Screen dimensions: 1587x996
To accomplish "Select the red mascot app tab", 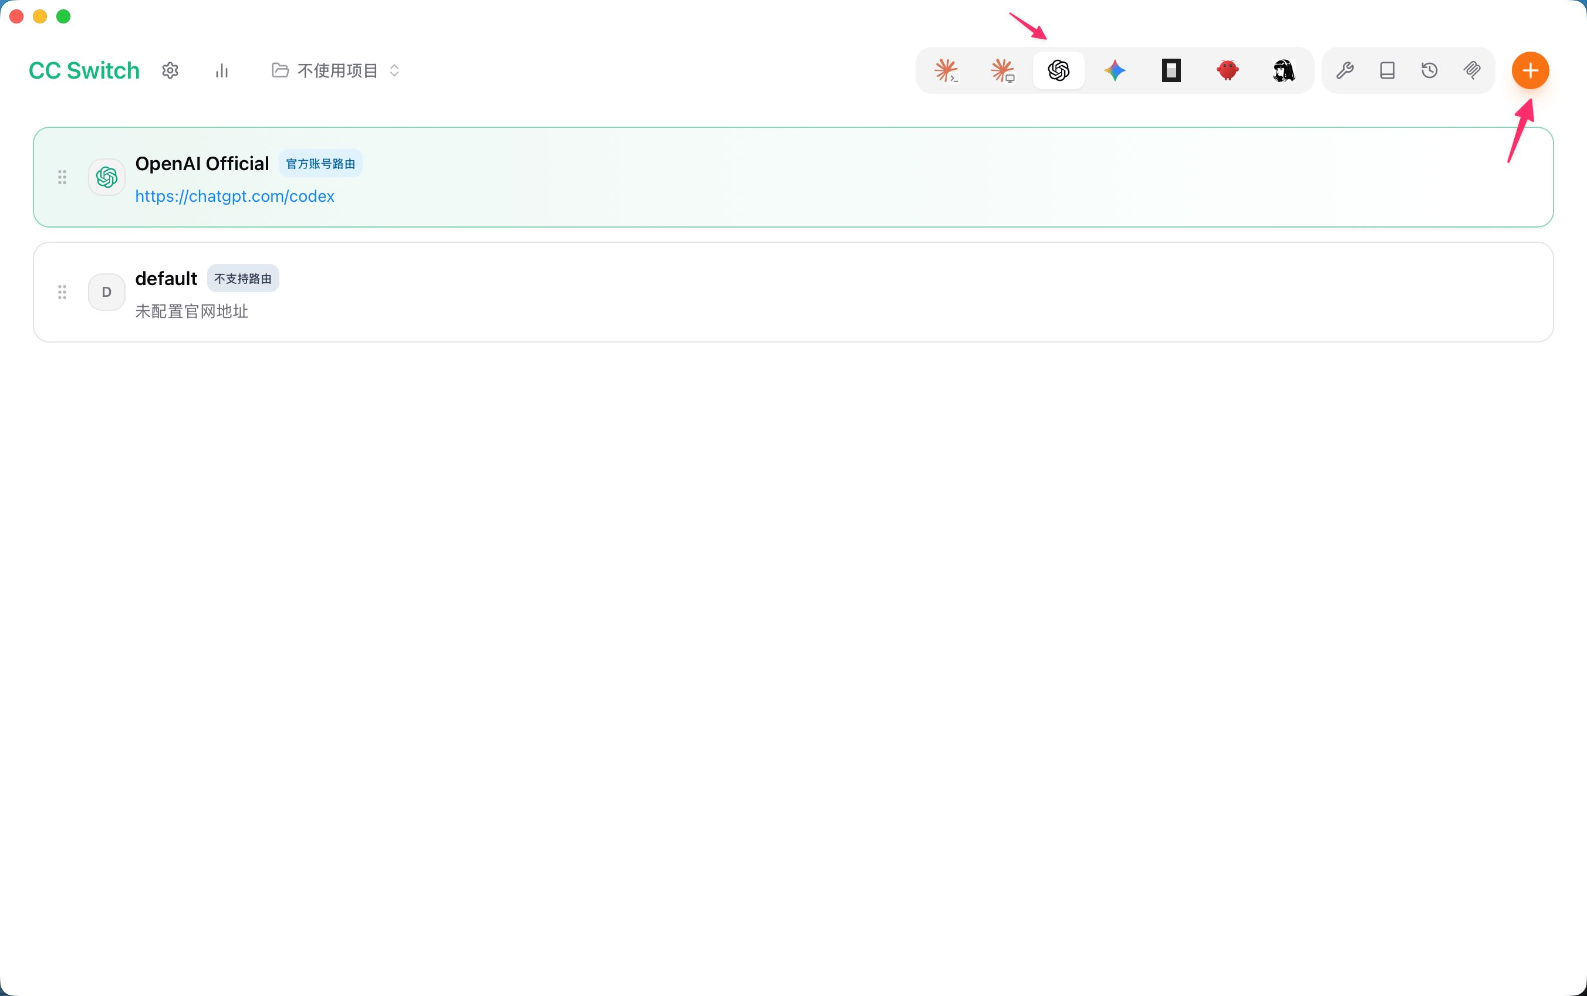I will [x=1227, y=70].
